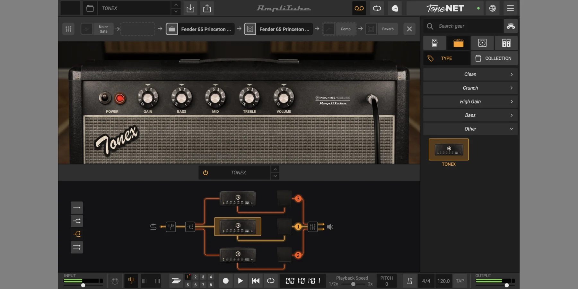Click the save preset download icon

pyautogui.click(x=190, y=8)
